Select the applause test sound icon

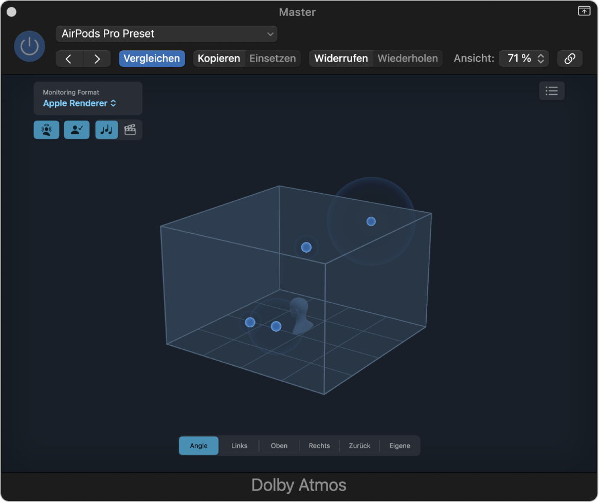(46, 129)
